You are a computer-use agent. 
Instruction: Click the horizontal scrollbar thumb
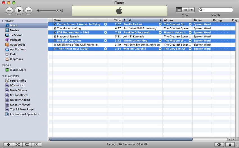[x=121, y=139]
